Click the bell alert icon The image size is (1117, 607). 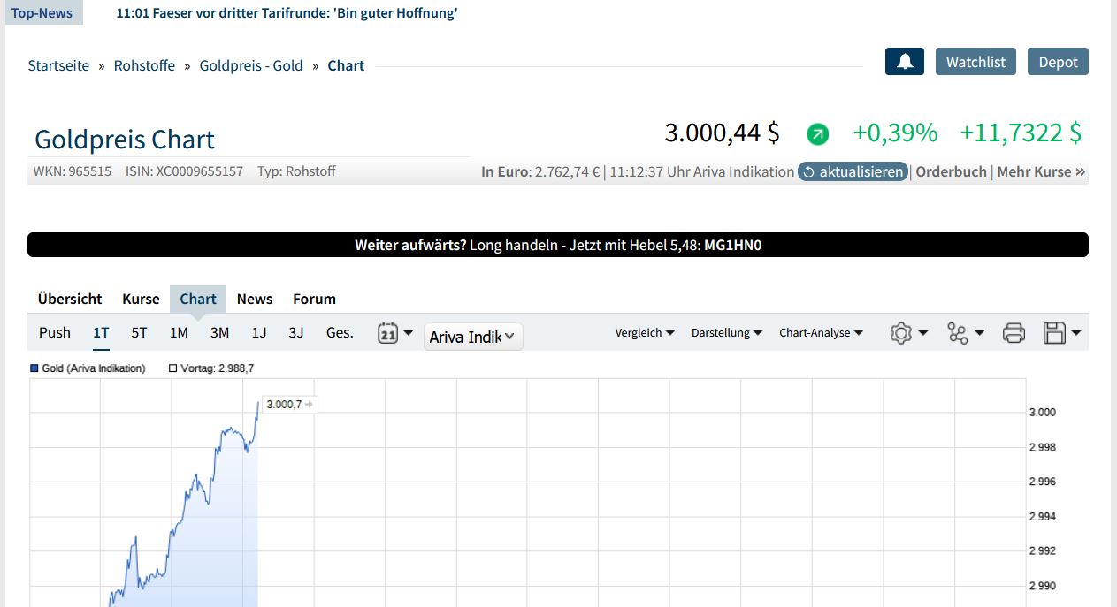(x=905, y=62)
